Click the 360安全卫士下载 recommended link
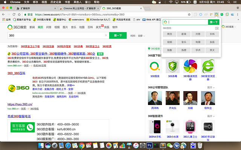The image size is (241, 150). 30,46
